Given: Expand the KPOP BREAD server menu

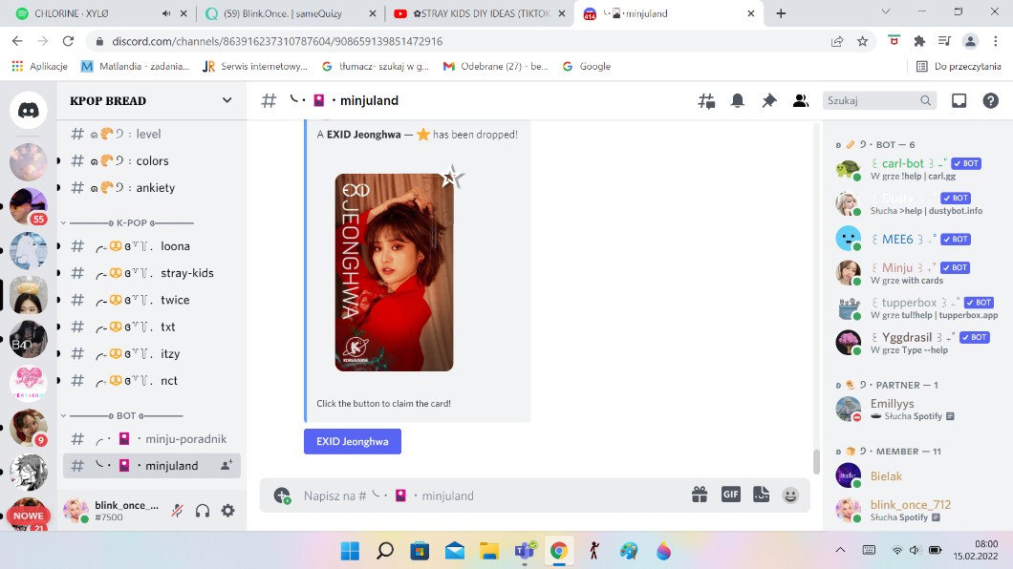Looking at the screenshot, I should click(x=226, y=100).
